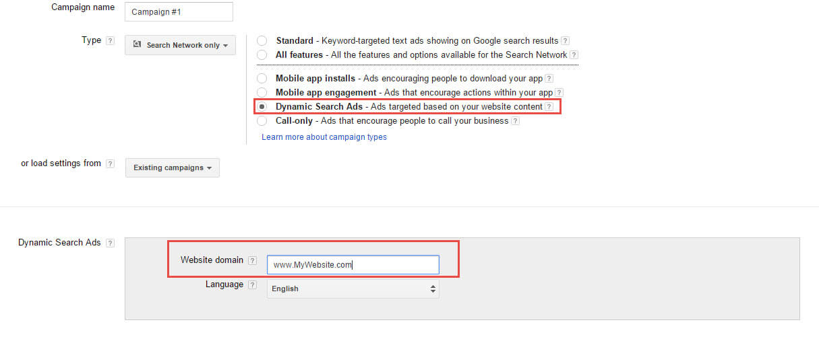The image size is (819, 343).
Task: Open the English language selector
Action: tap(353, 289)
